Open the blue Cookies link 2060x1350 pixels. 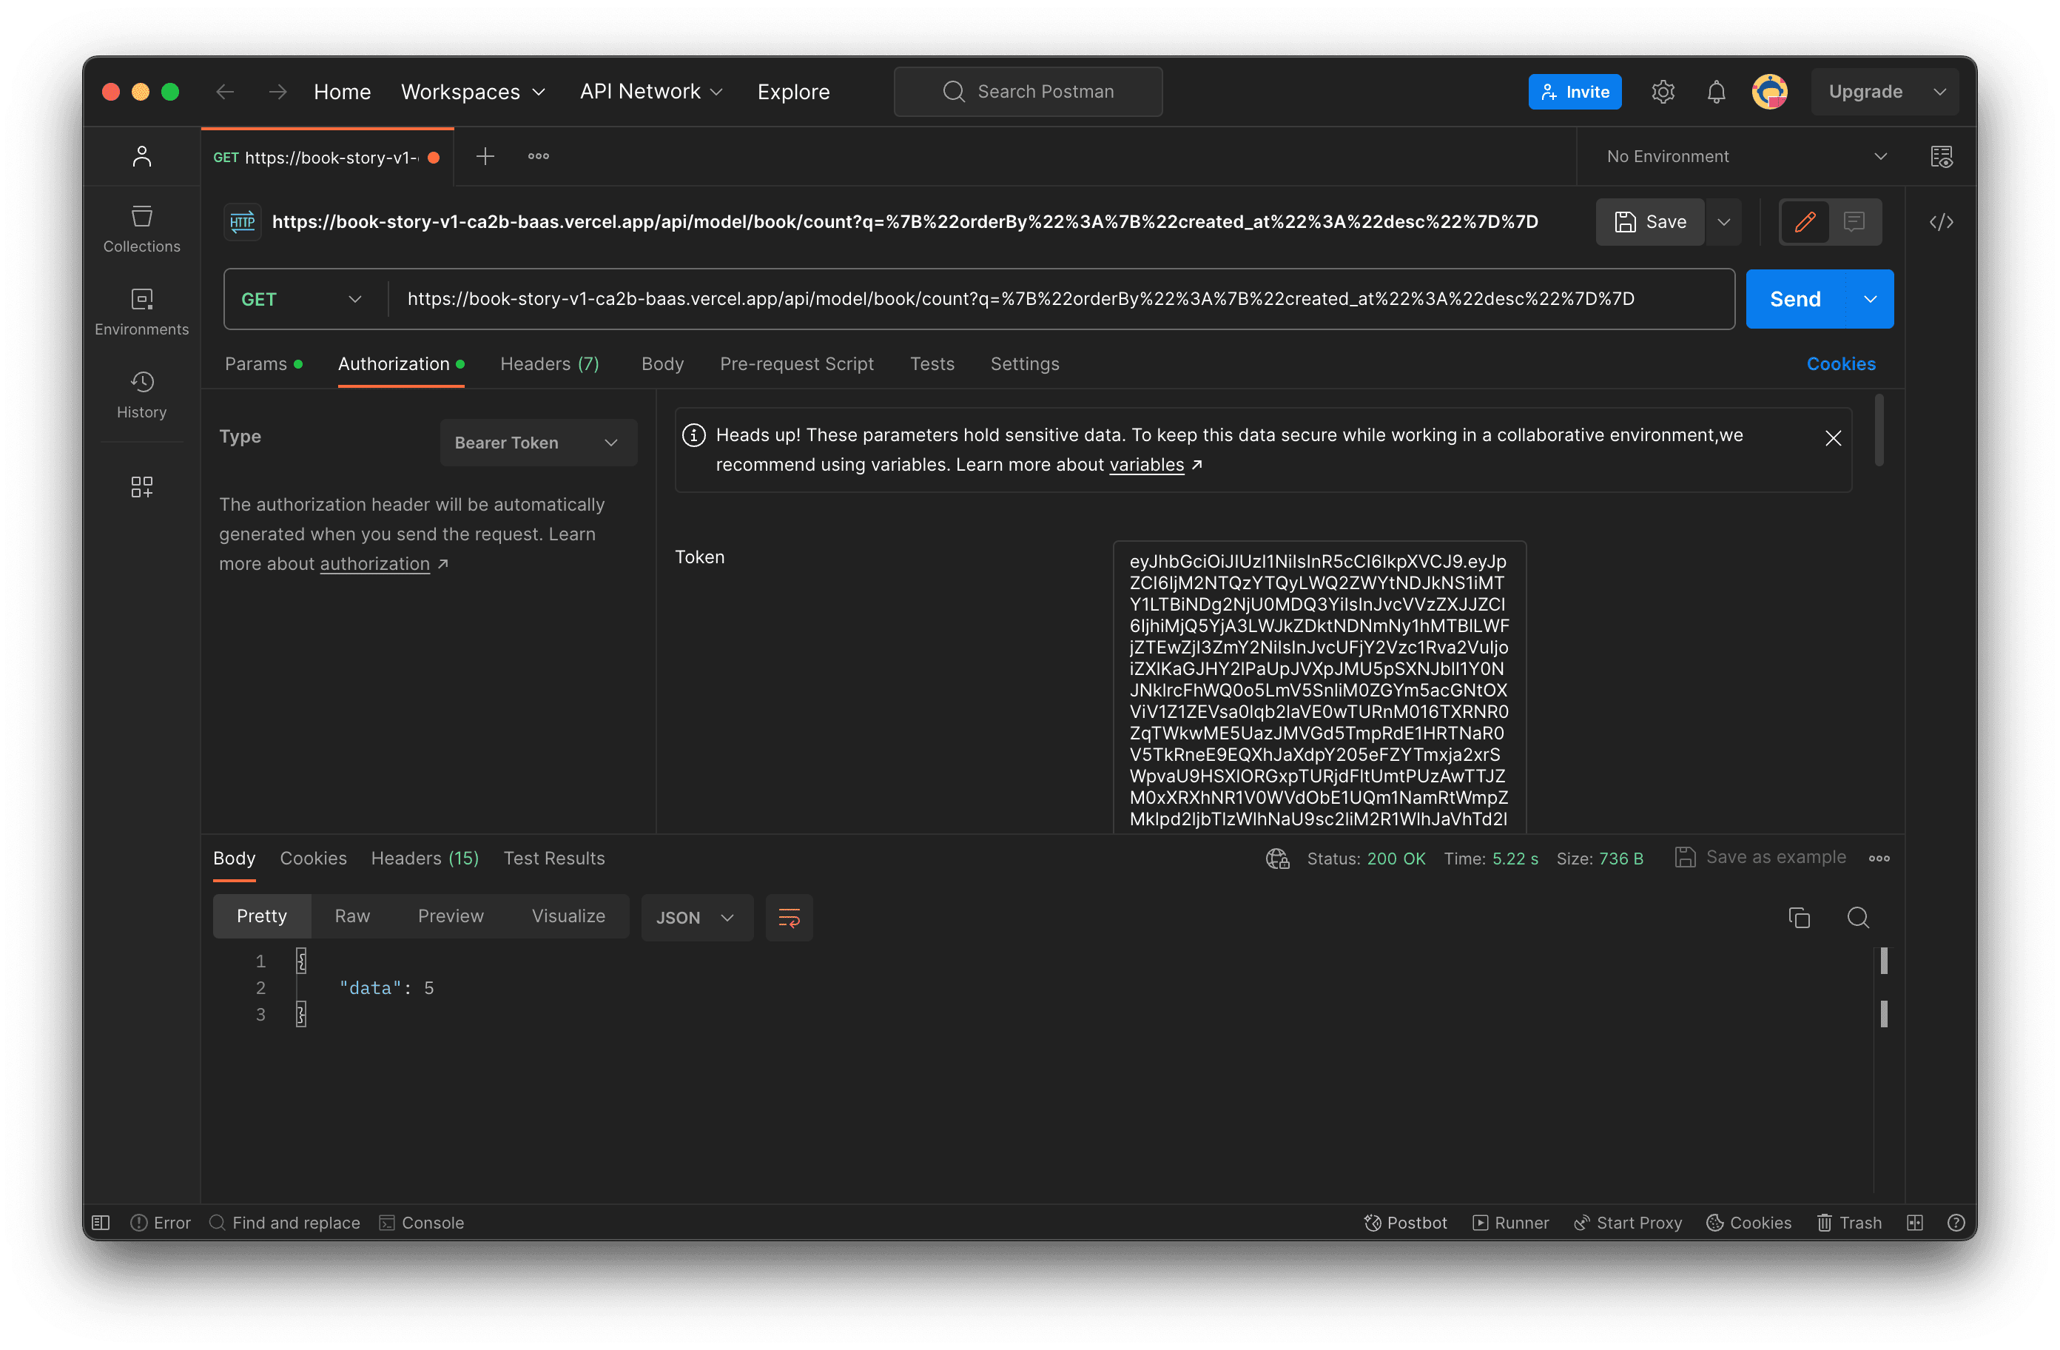[x=1840, y=363]
